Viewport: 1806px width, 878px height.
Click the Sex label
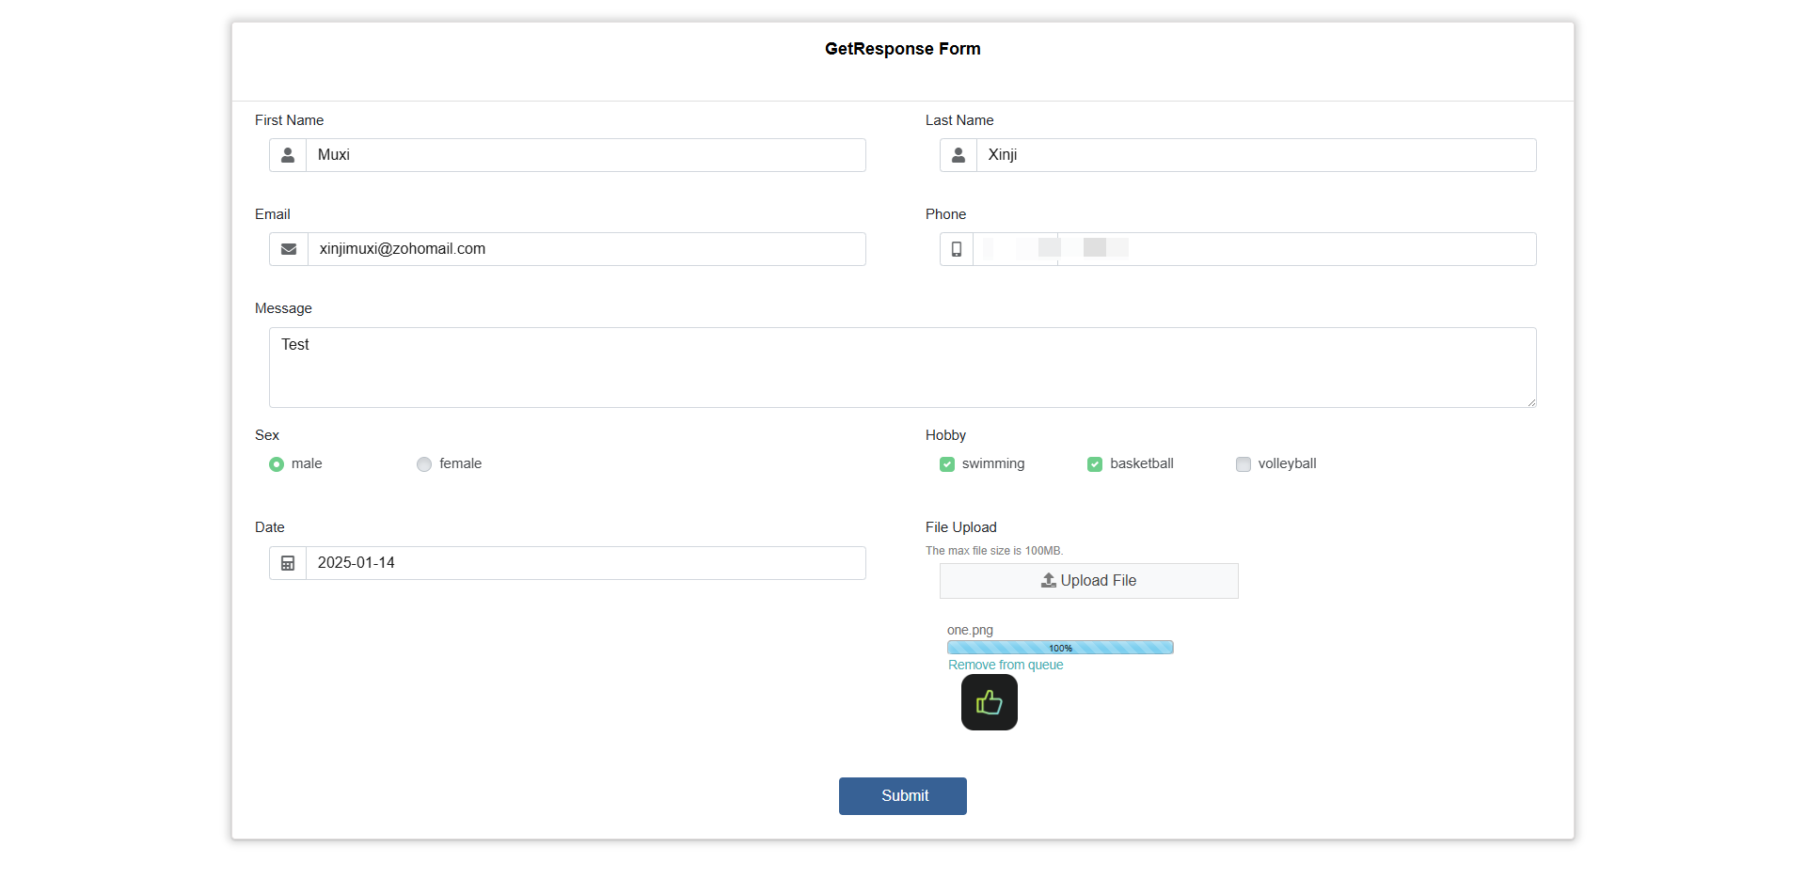click(267, 435)
